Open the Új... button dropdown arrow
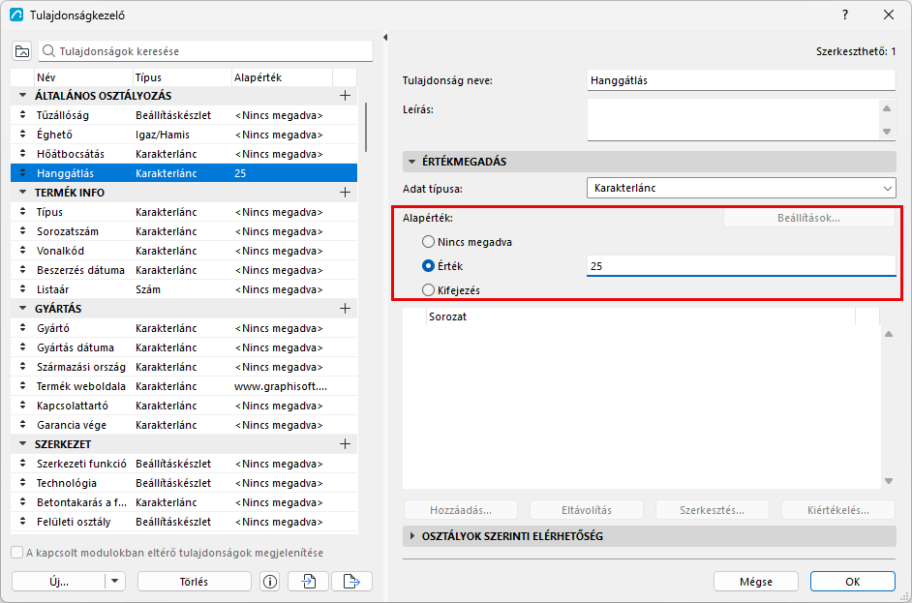This screenshot has width=912, height=603. tap(115, 582)
